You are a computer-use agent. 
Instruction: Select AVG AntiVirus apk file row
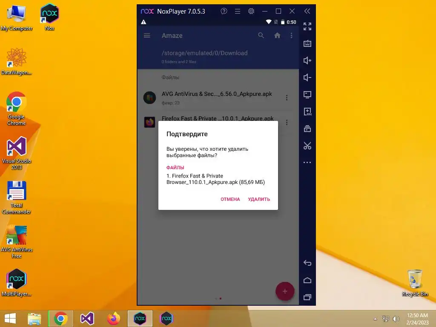pos(218,98)
